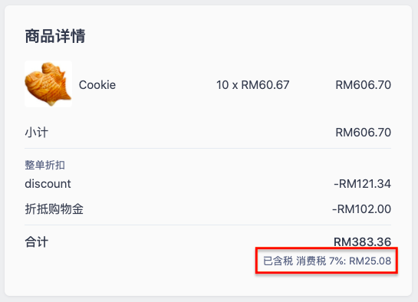Screen dimensions: 418x302
Task: Click the store credit amount -RM102.00
Action: (361, 209)
